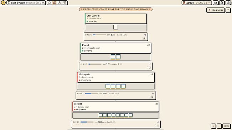Click the left slot under Planet

(x=113, y=57)
